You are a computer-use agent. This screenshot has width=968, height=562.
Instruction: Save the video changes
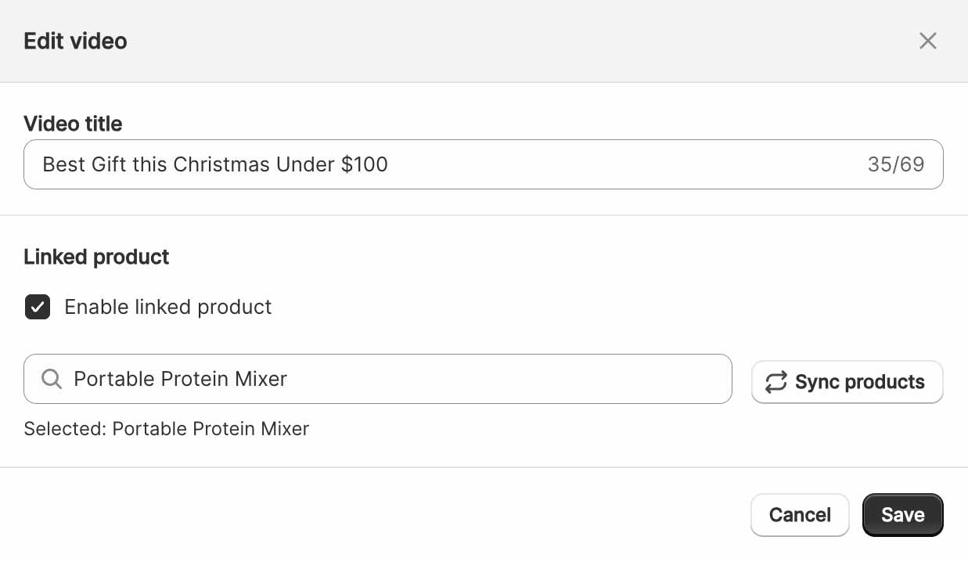tap(902, 514)
